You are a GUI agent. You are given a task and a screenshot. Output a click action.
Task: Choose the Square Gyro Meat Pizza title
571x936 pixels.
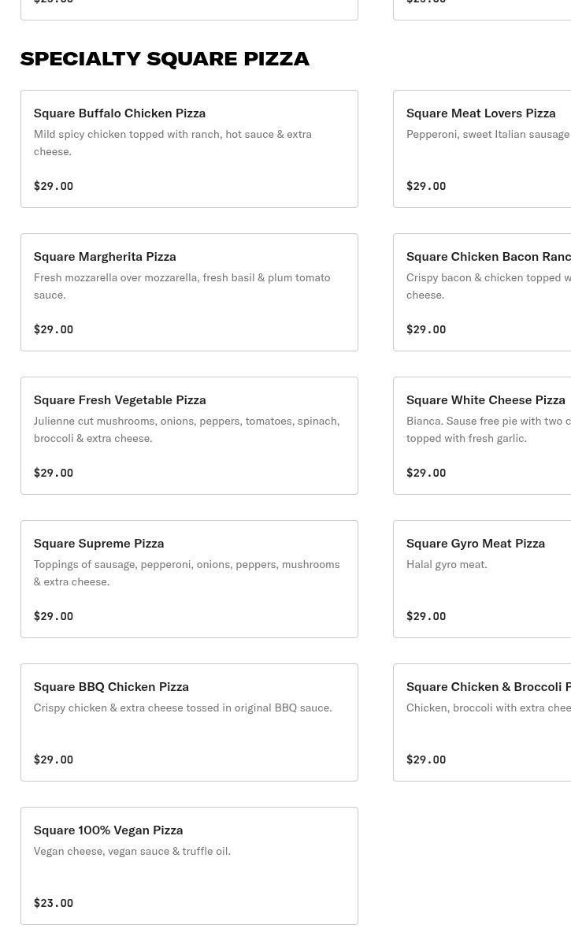(475, 544)
